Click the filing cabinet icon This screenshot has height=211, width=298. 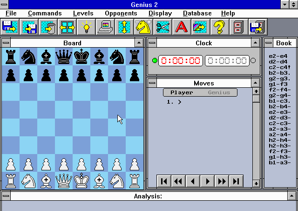click(238, 28)
